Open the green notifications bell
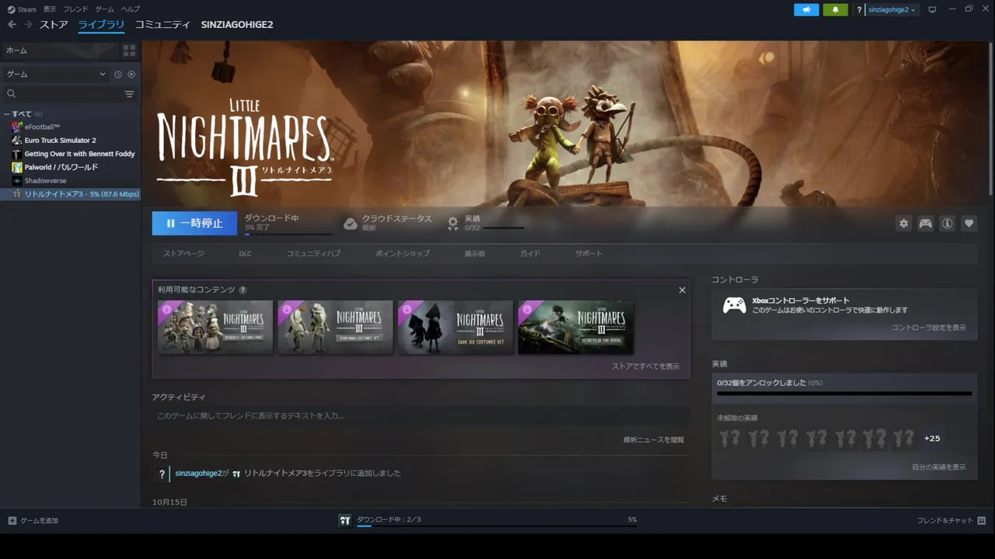Image resolution: width=995 pixels, height=559 pixels. [x=836, y=9]
